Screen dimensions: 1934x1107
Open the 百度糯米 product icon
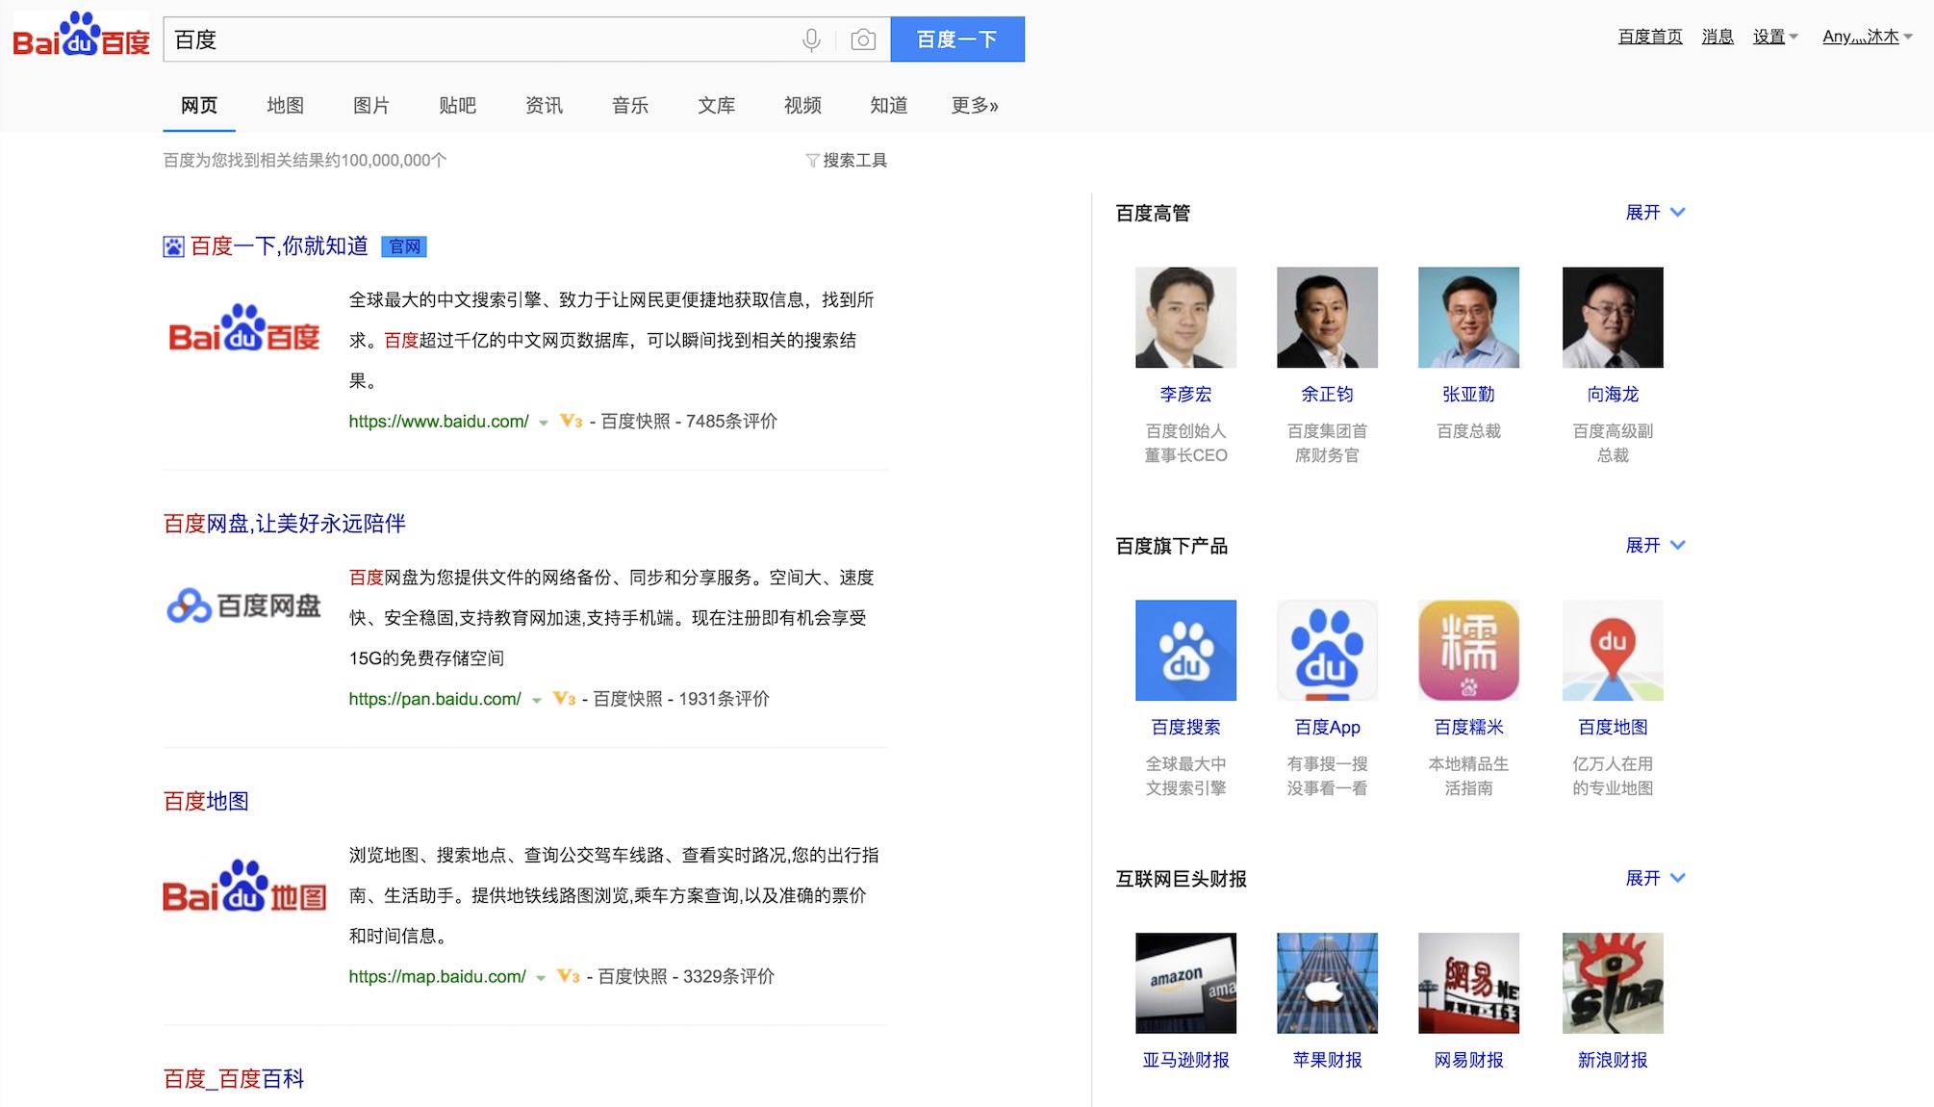click(x=1467, y=650)
